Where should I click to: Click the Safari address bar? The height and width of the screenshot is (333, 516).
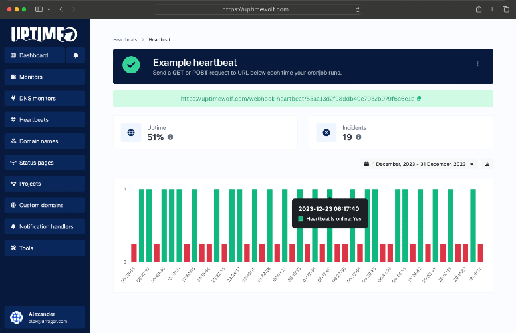tap(258, 9)
